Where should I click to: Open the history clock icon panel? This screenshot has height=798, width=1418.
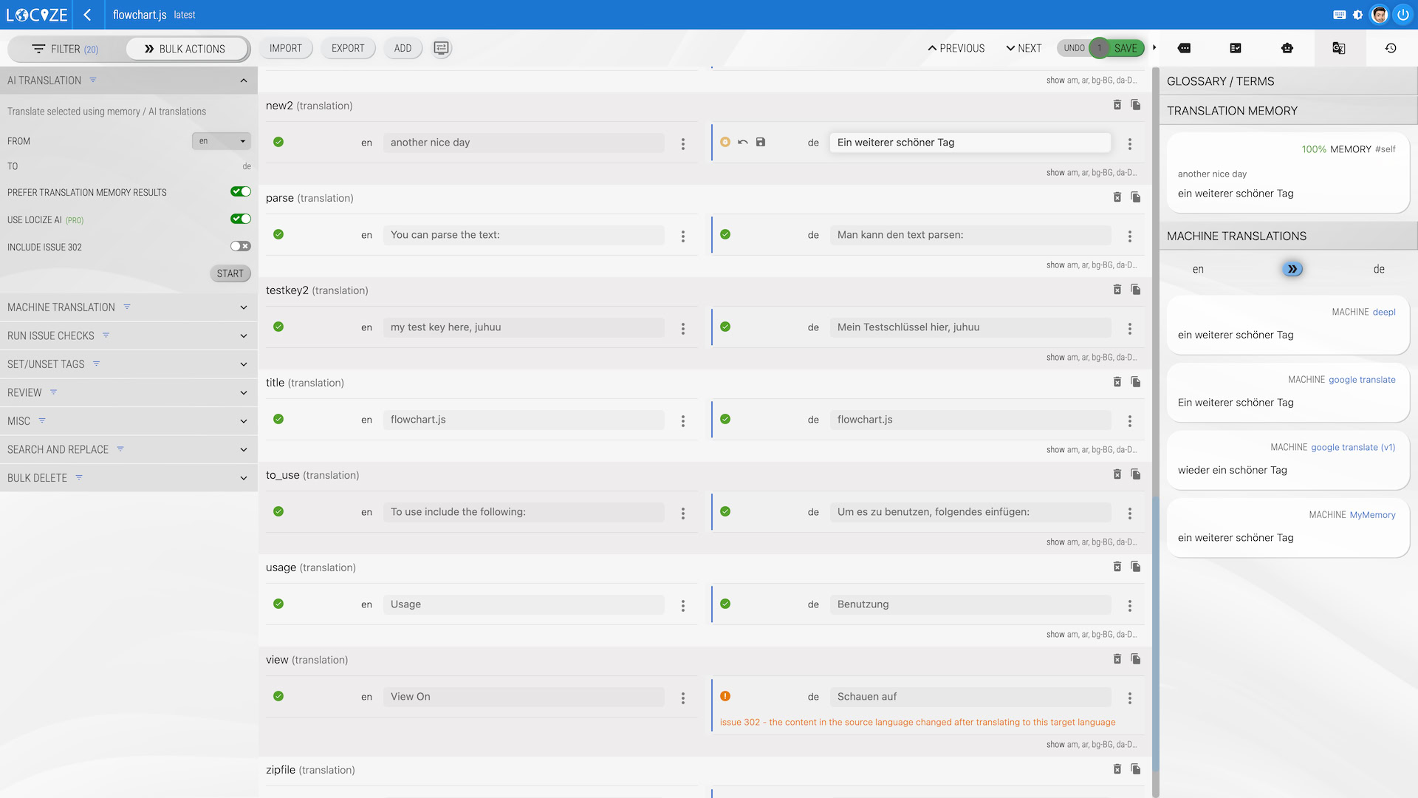click(1391, 48)
